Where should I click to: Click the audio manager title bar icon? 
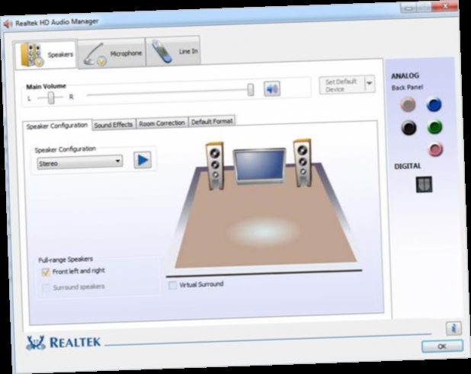pyautogui.click(x=7, y=24)
